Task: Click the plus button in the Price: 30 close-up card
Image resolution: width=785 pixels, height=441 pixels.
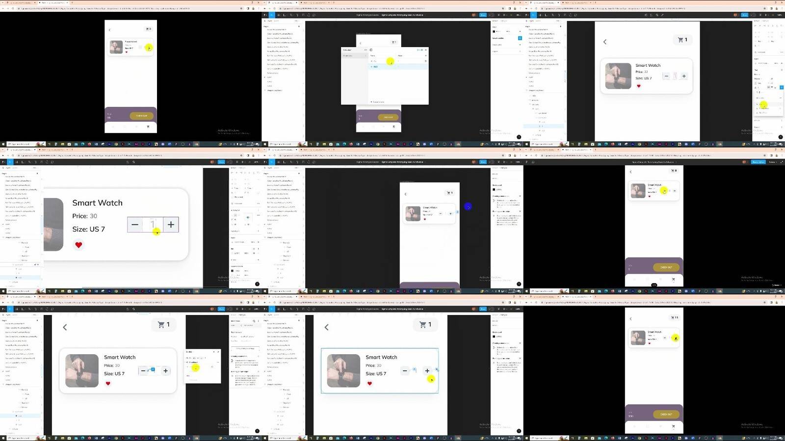Action: click(171, 225)
